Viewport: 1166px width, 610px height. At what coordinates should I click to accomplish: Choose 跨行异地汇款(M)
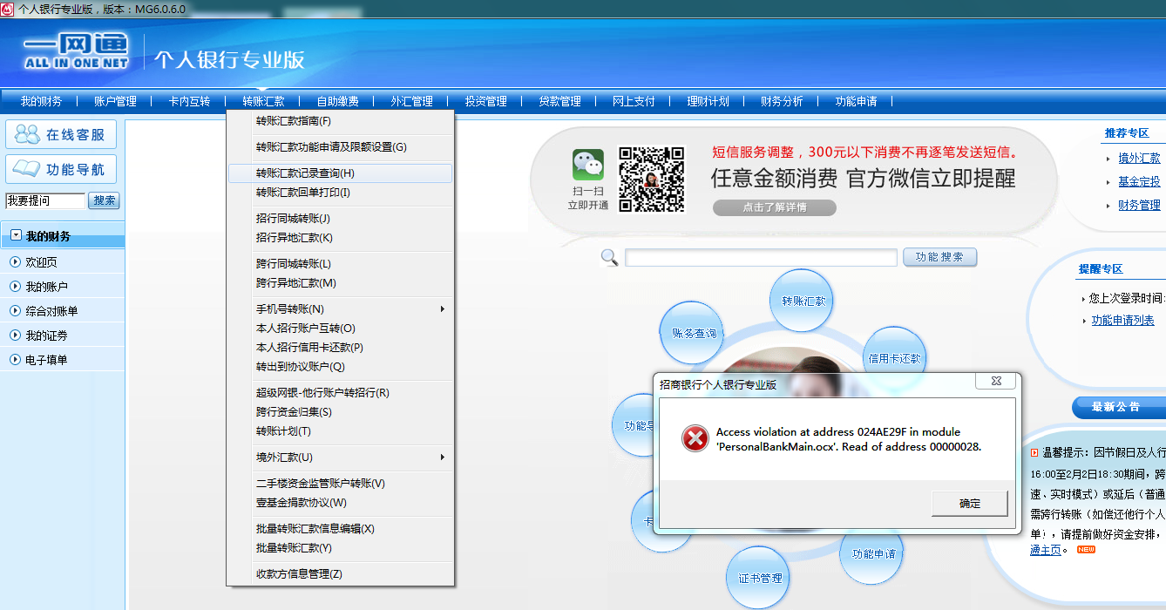pos(340,283)
